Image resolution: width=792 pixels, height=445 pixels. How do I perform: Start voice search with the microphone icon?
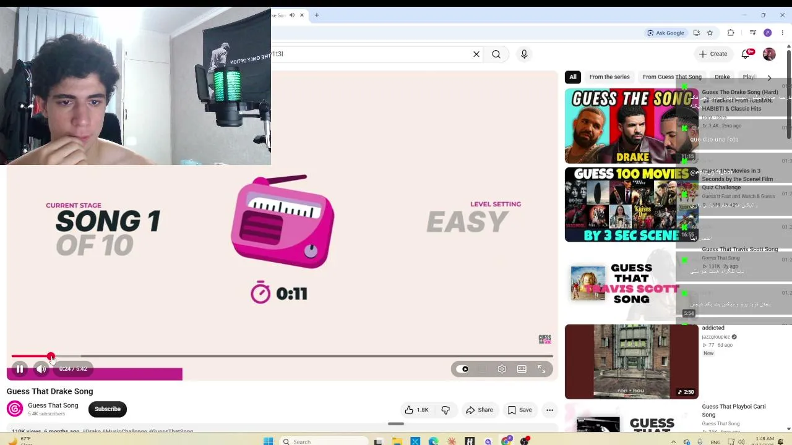coord(524,54)
